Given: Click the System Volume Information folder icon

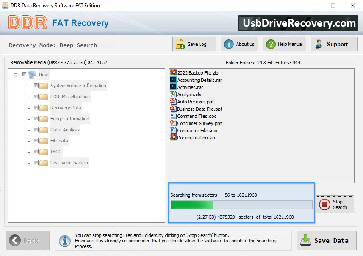Looking at the screenshot, I should coord(44,86).
